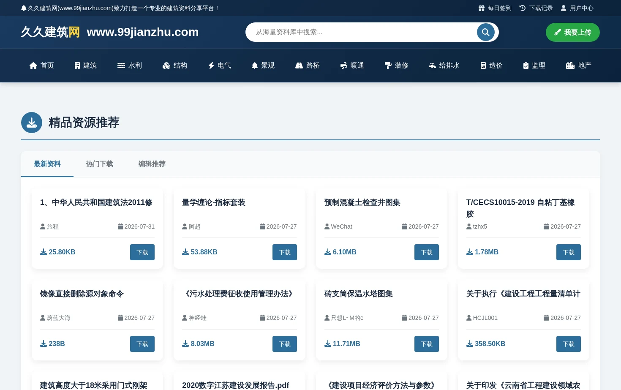Click the tree icon beside 景观
This screenshot has width=621, height=390.
(255, 65)
